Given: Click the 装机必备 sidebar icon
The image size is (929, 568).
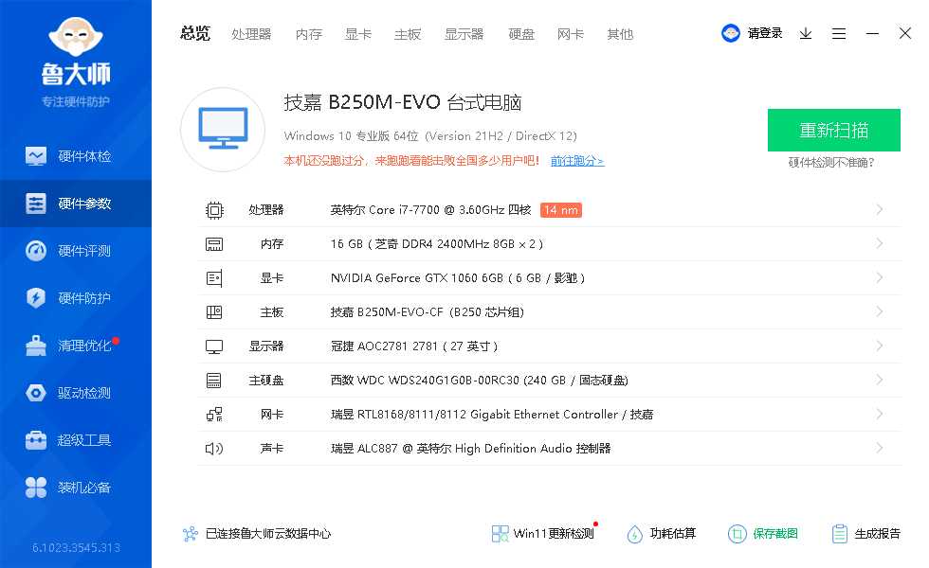Looking at the screenshot, I should tap(36, 488).
